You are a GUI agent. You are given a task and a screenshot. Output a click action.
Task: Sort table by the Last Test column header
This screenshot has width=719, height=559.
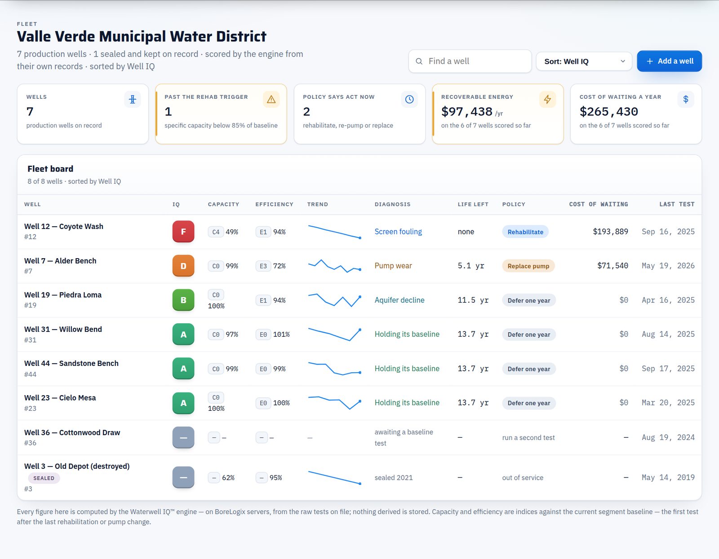tap(677, 204)
